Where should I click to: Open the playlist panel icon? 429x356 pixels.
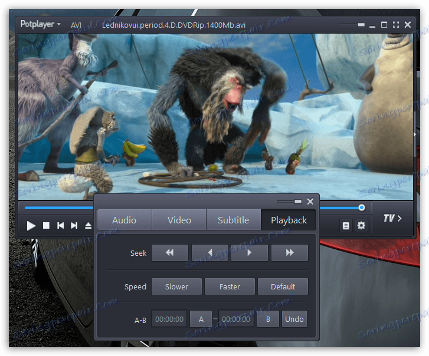(x=346, y=226)
